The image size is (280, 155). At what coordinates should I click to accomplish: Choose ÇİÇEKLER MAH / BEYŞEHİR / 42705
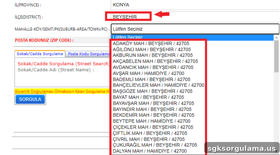tap(192, 127)
